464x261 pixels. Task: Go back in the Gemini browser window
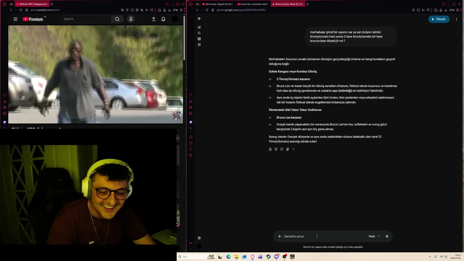pos(198,10)
